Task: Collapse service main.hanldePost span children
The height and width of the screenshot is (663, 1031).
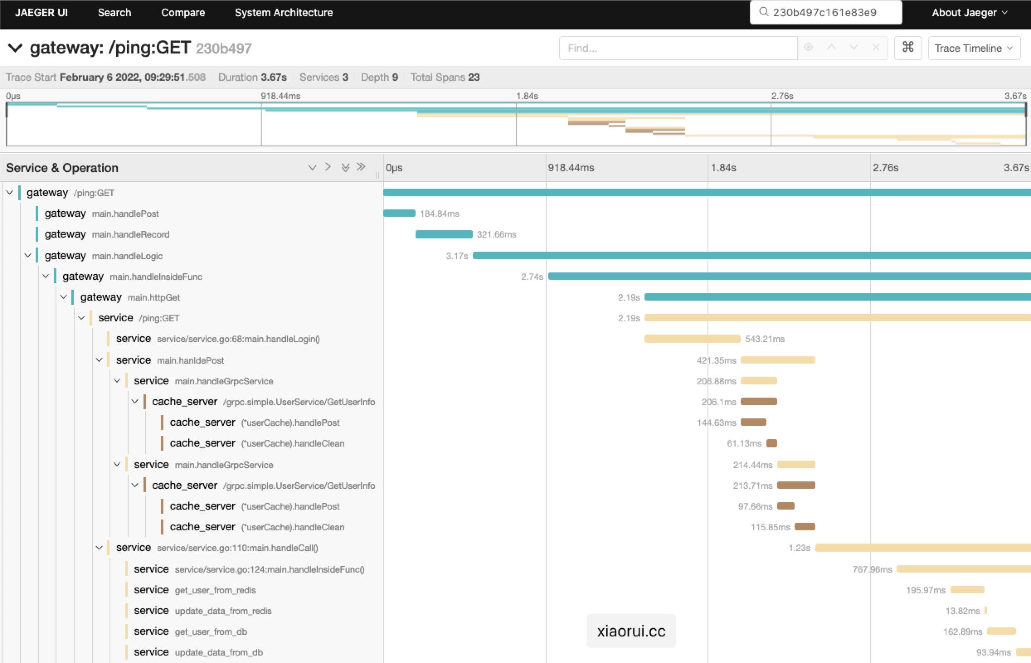Action: click(100, 360)
